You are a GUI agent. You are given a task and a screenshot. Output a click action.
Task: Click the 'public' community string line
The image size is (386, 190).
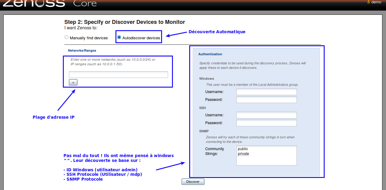[x=243, y=149]
